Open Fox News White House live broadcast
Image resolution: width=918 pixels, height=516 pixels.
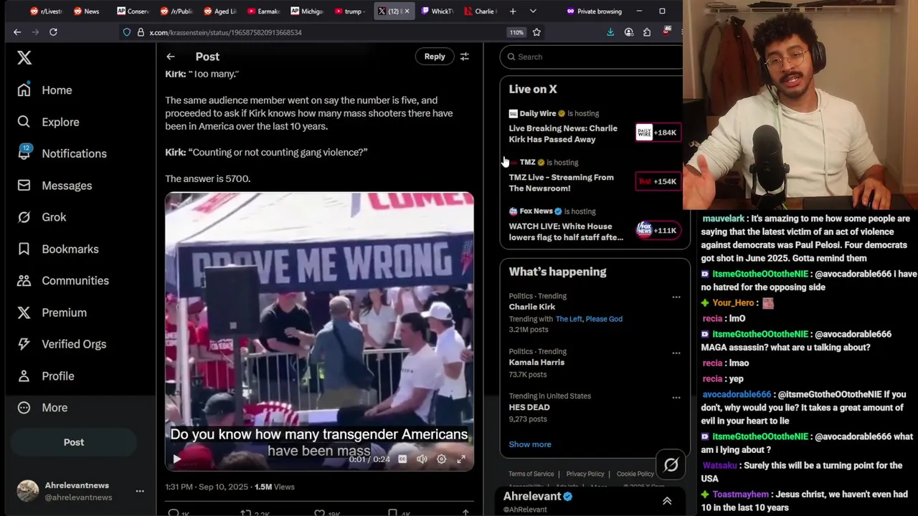tap(595, 226)
